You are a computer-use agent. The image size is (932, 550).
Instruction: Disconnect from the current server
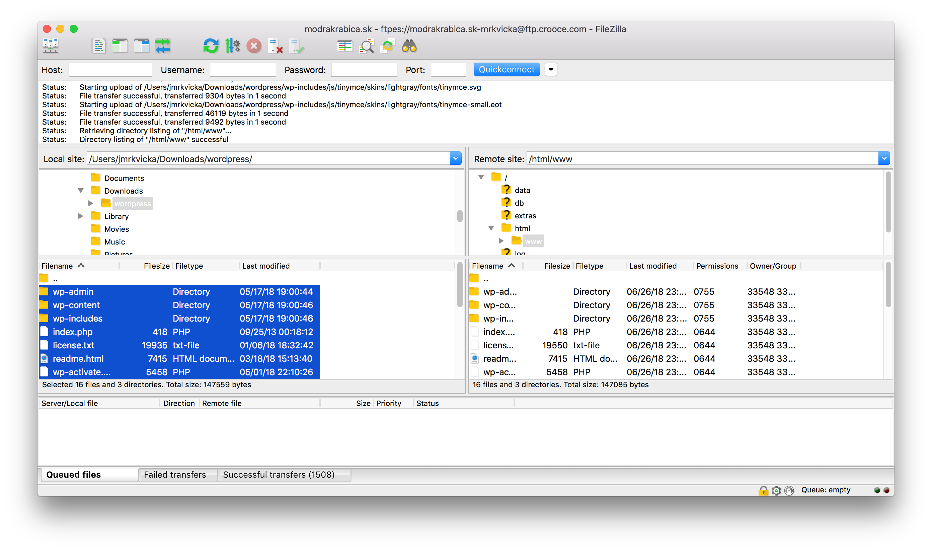[275, 46]
